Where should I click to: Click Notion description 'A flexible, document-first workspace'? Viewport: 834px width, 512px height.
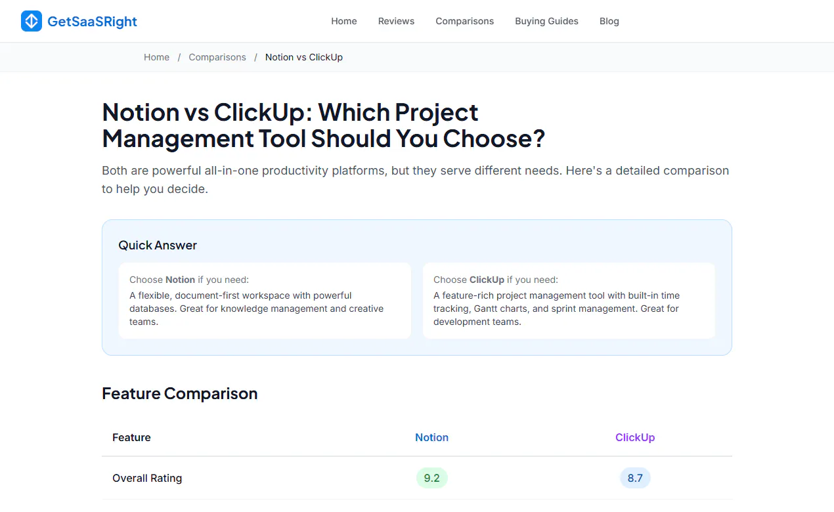tap(257, 309)
